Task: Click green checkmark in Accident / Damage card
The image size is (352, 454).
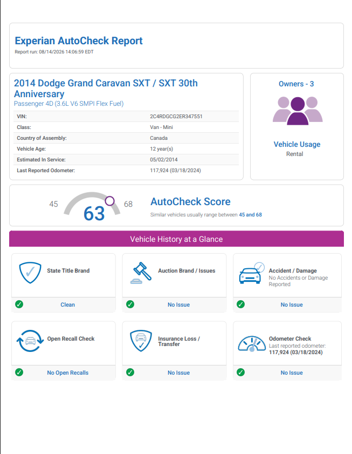Action: tap(240, 304)
